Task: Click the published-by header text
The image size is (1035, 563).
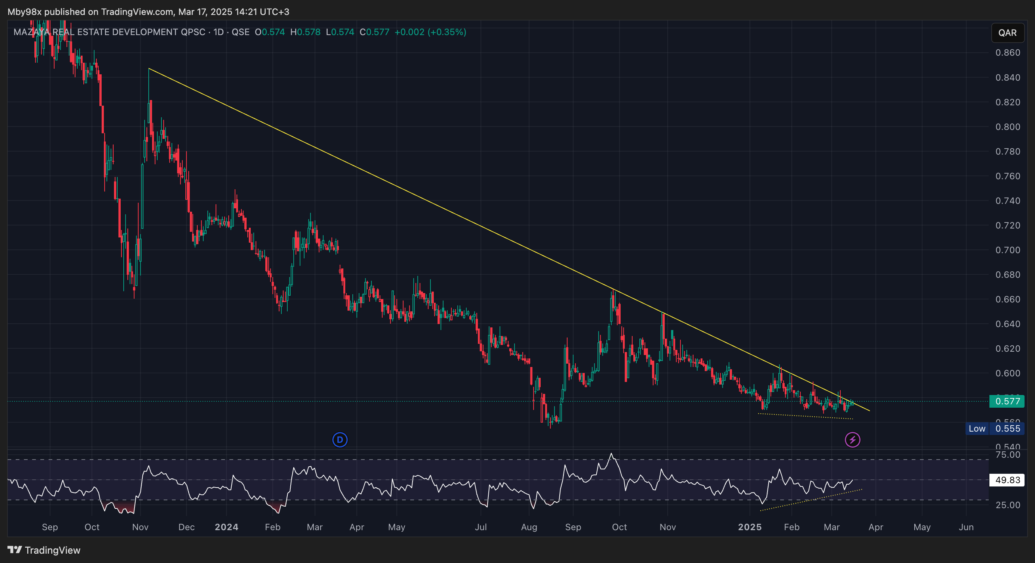Action: [148, 12]
